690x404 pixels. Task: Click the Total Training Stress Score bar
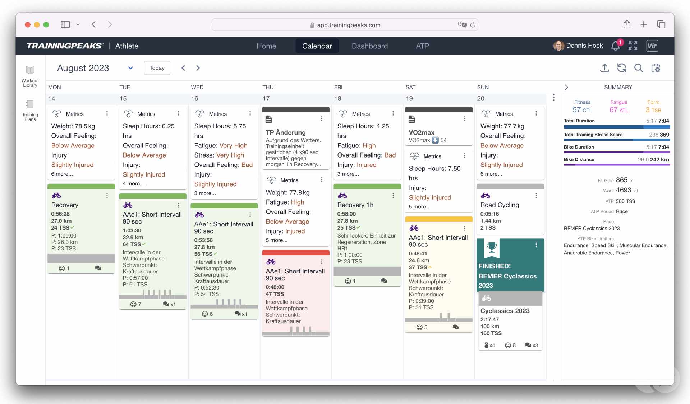click(x=617, y=140)
